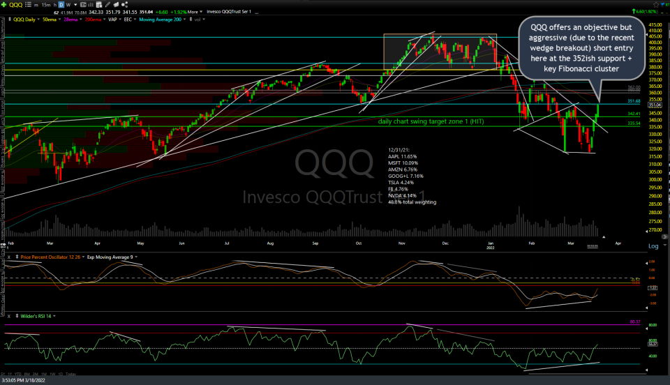Click the RT real-time indicator
The height and width of the screenshot is (385, 670).
pos(667,5)
